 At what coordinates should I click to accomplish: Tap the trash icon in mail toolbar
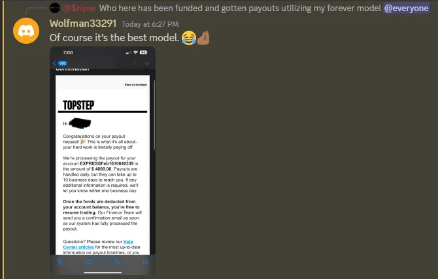(59, 261)
